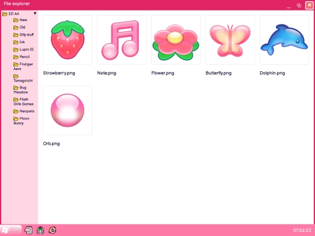Image resolution: width=315 pixels, height=236 pixels.
Task: Click the Flower.png file name label
Action: point(163,73)
